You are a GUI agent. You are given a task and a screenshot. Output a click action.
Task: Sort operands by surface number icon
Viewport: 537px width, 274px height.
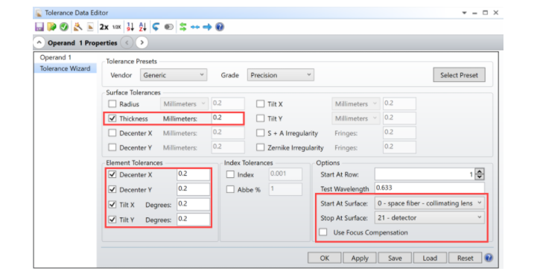coord(130,27)
